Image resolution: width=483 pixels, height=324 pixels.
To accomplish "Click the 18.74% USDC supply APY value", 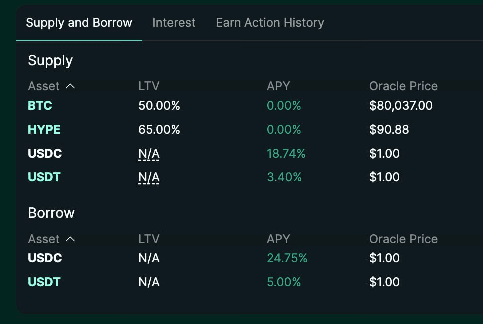I will click(286, 153).
